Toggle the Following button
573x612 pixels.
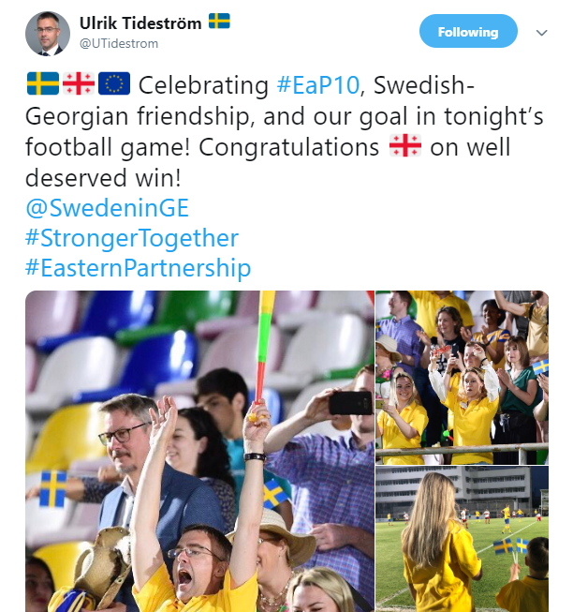coord(467,32)
